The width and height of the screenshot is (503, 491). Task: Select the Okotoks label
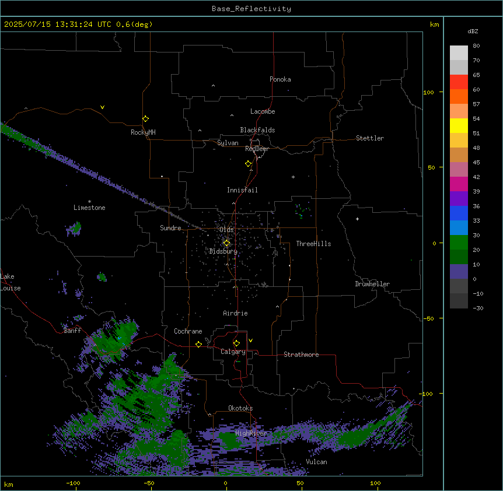click(240, 408)
